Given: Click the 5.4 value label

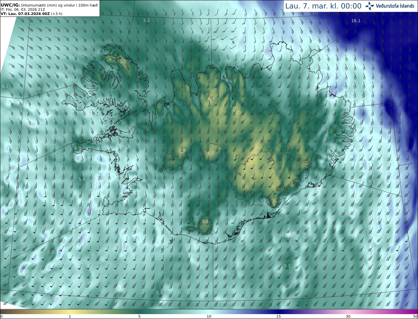Looking at the screenshot, I should pos(82,179).
